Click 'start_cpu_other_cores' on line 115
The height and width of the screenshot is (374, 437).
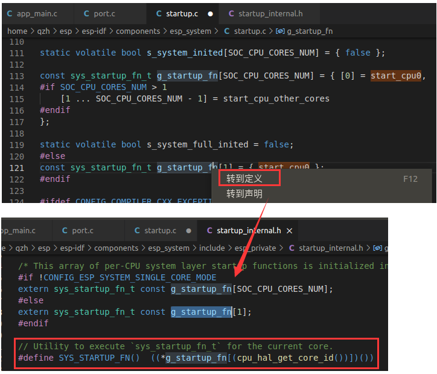tap(276, 98)
